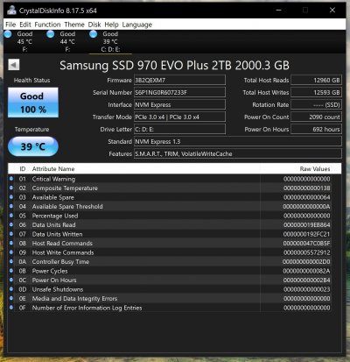
Task: Select the Composite Temperature attribute row
Action: 170,188
